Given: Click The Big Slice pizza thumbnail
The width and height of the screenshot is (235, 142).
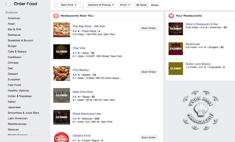Looking at the screenshot, I should tap(62, 30).
